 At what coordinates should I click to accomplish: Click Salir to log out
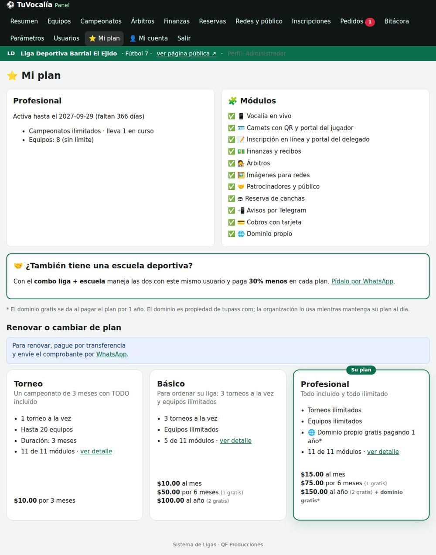click(184, 38)
